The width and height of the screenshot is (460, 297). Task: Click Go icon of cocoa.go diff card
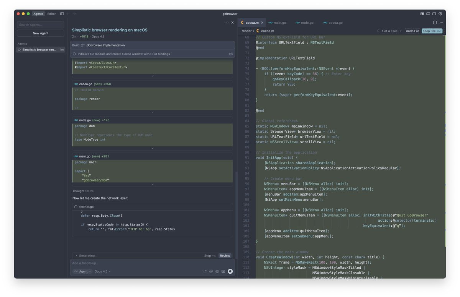point(76,84)
